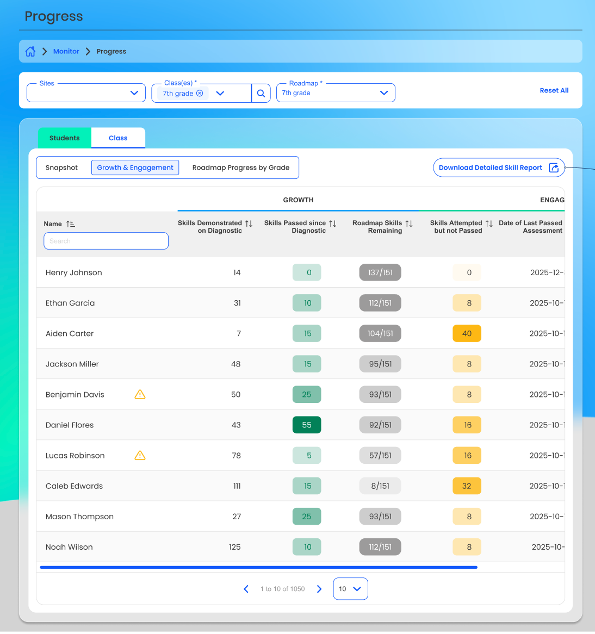Search classes with the magnifier icon
595x634 pixels.
[261, 94]
